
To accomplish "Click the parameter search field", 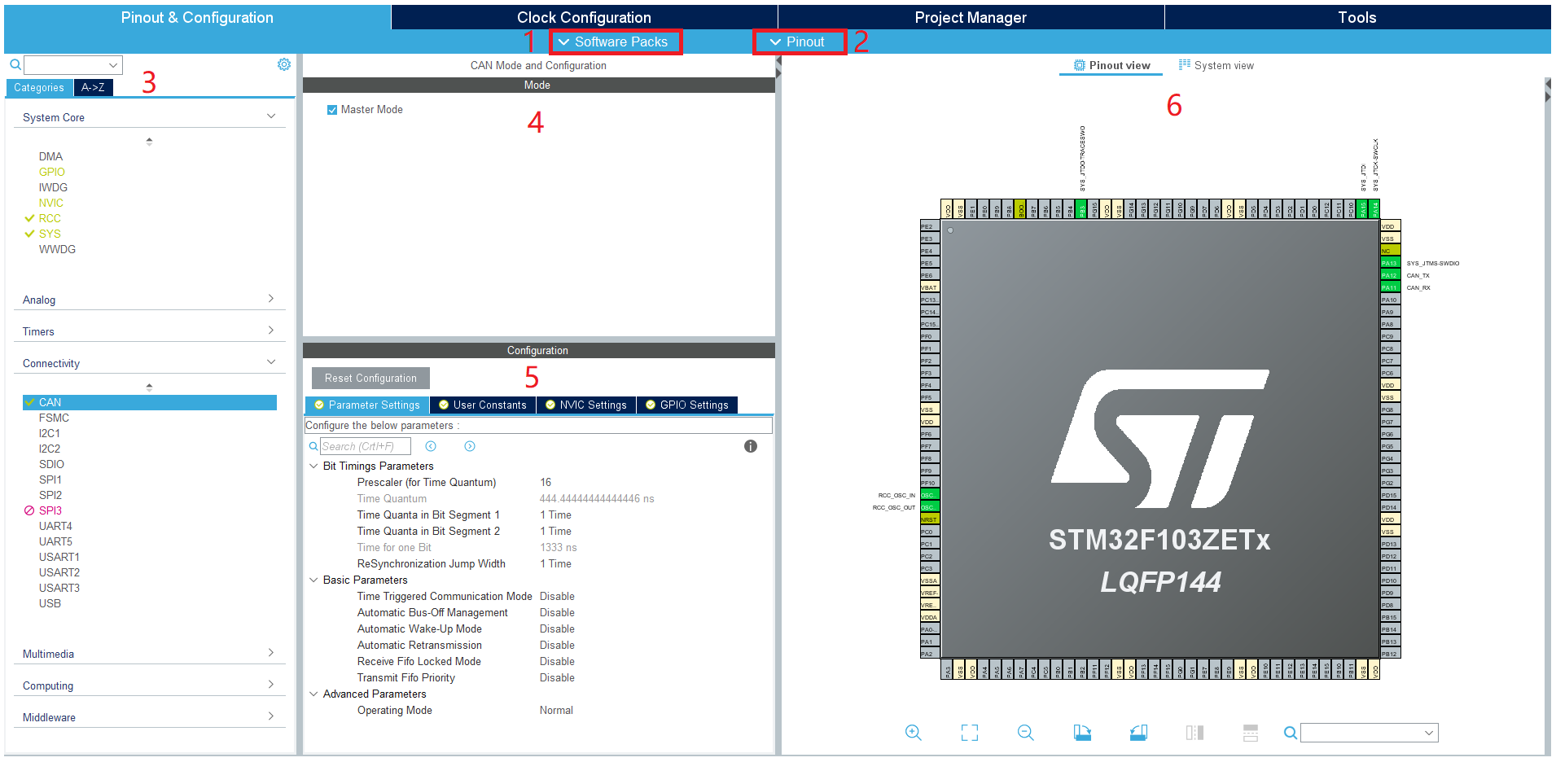I will click(365, 446).
